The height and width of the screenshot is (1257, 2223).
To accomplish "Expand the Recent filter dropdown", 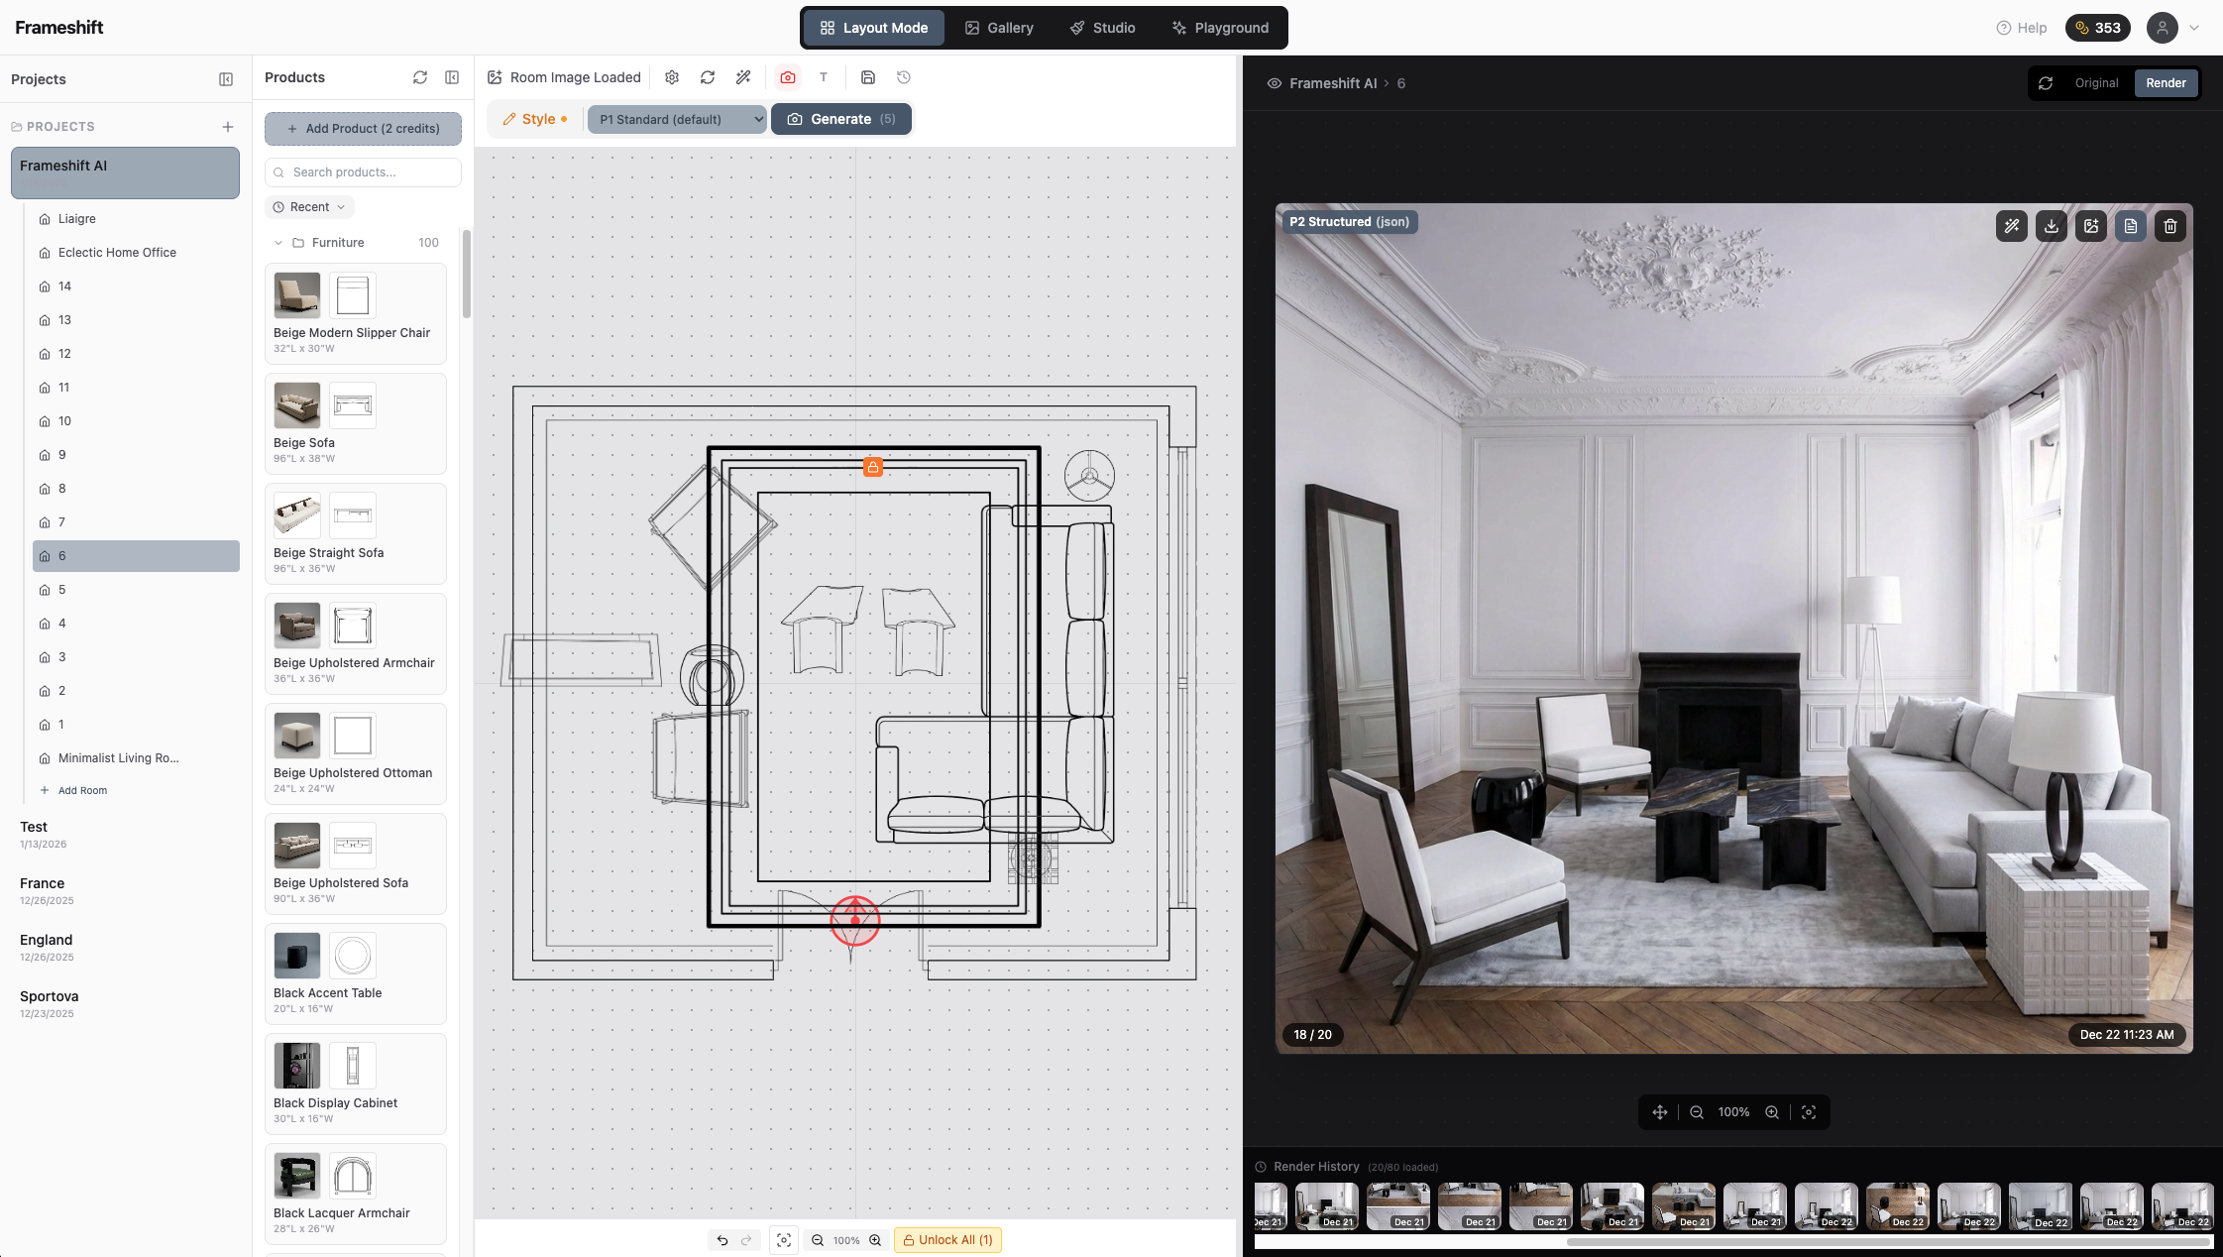I will click(x=309, y=206).
